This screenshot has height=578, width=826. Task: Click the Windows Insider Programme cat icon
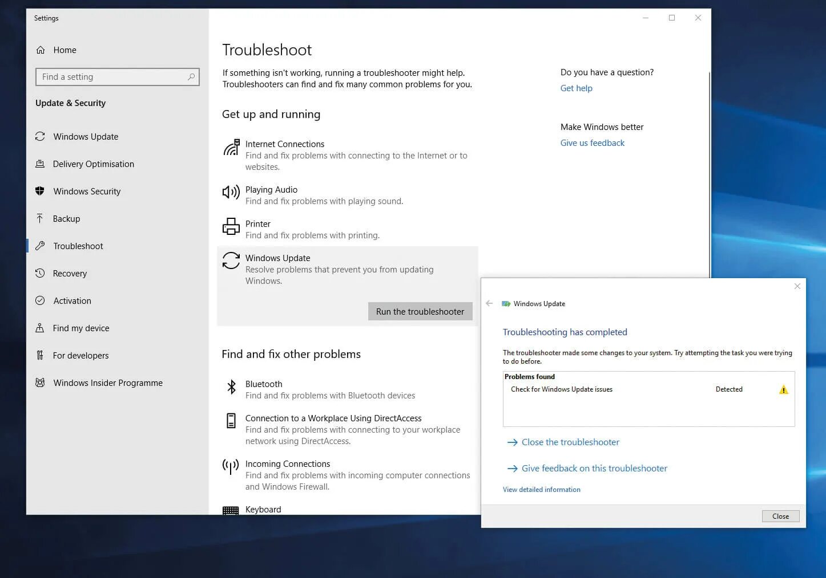(40, 383)
